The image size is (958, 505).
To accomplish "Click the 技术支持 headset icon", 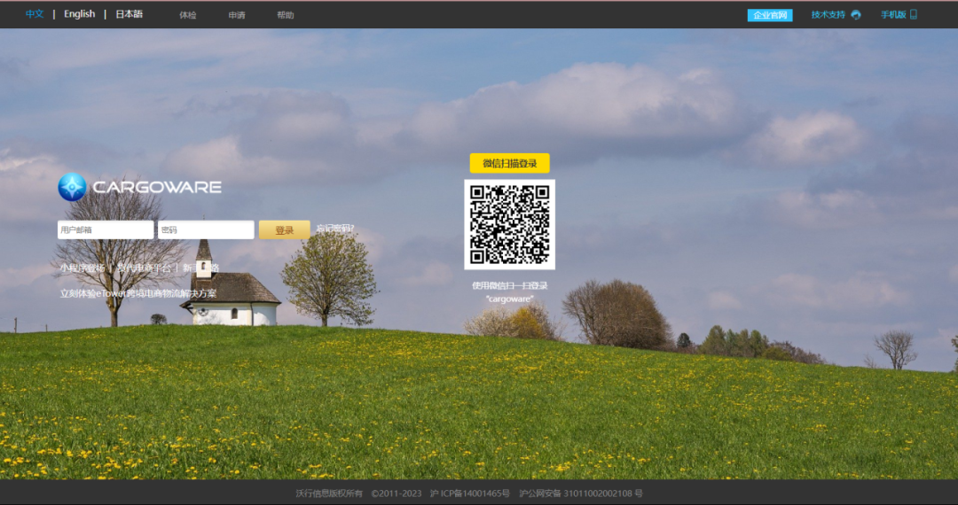I will [856, 15].
